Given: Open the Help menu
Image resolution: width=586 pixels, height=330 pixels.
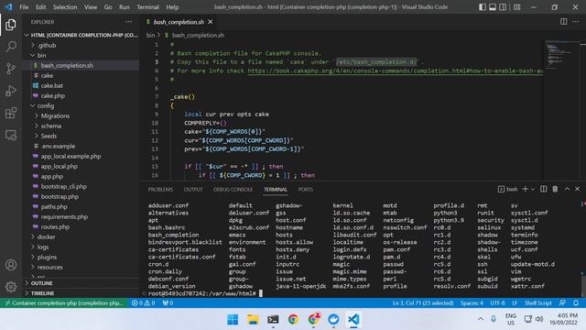Looking at the screenshot, I should pyautogui.click(x=172, y=7).
